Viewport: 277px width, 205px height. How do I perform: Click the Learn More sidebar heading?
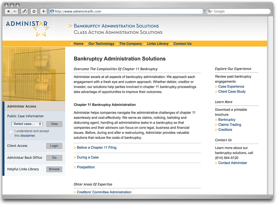tap(224, 102)
